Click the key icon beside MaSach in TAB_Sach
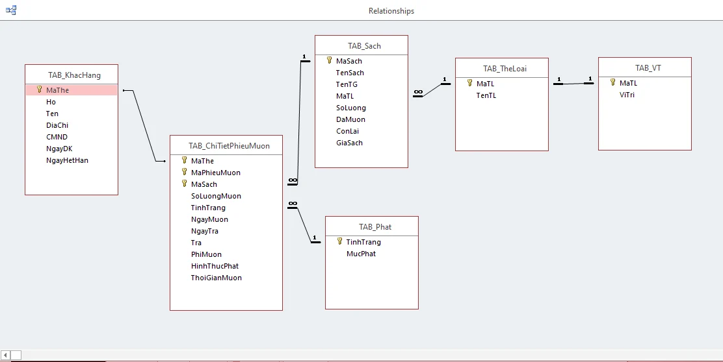Image resolution: width=723 pixels, height=362 pixels. (x=330, y=61)
